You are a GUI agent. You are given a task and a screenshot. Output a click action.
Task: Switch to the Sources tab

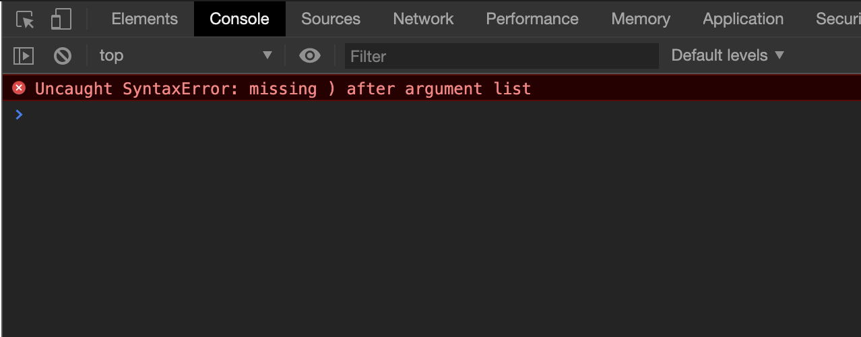tap(330, 19)
